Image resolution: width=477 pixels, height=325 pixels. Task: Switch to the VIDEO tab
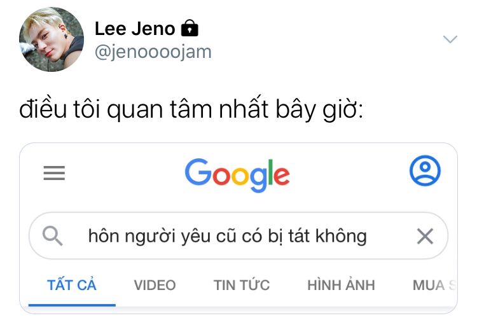(155, 286)
